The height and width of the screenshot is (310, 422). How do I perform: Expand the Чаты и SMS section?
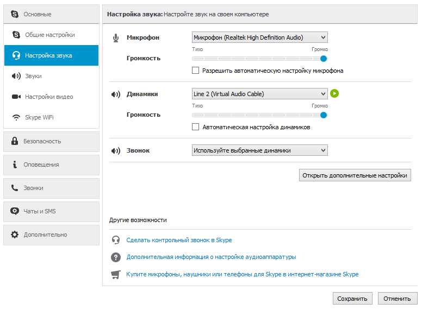[52, 211]
